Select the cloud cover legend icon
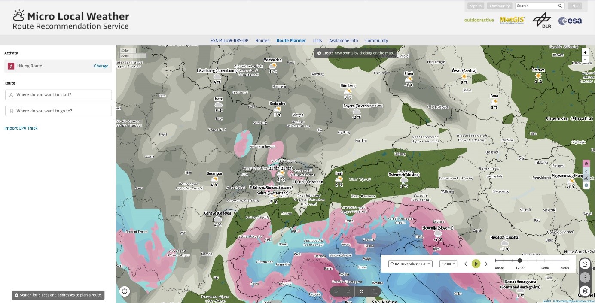The image size is (595, 303). 586,178
